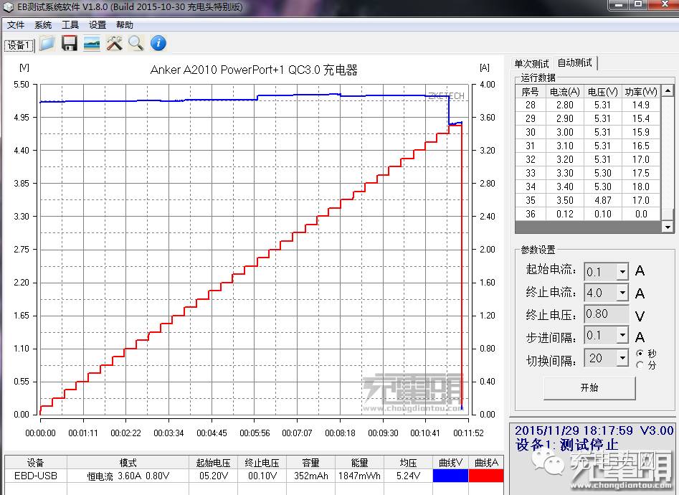Click the 容量 column header in bottom table
Viewport: 679px width, 495px height.
coord(310,463)
